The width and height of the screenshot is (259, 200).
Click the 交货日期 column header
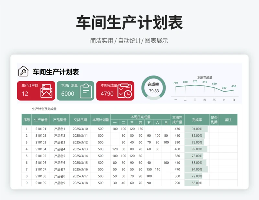(80, 119)
